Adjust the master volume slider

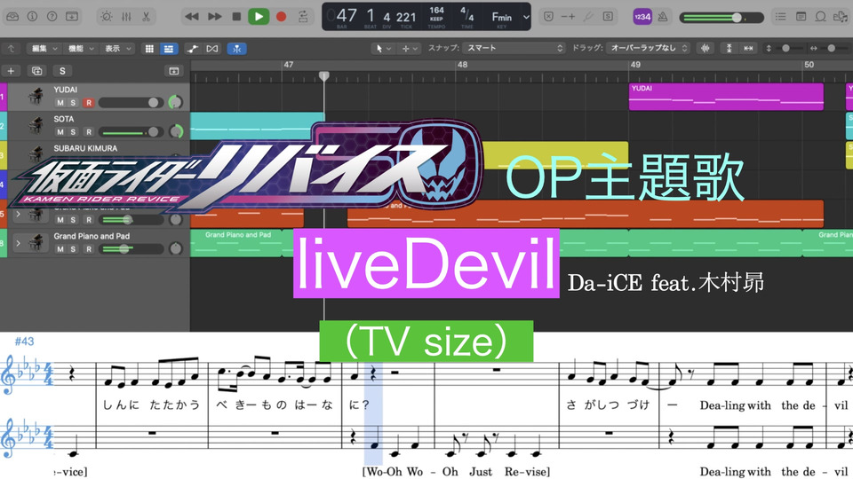pyautogui.click(x=721, y=18)
